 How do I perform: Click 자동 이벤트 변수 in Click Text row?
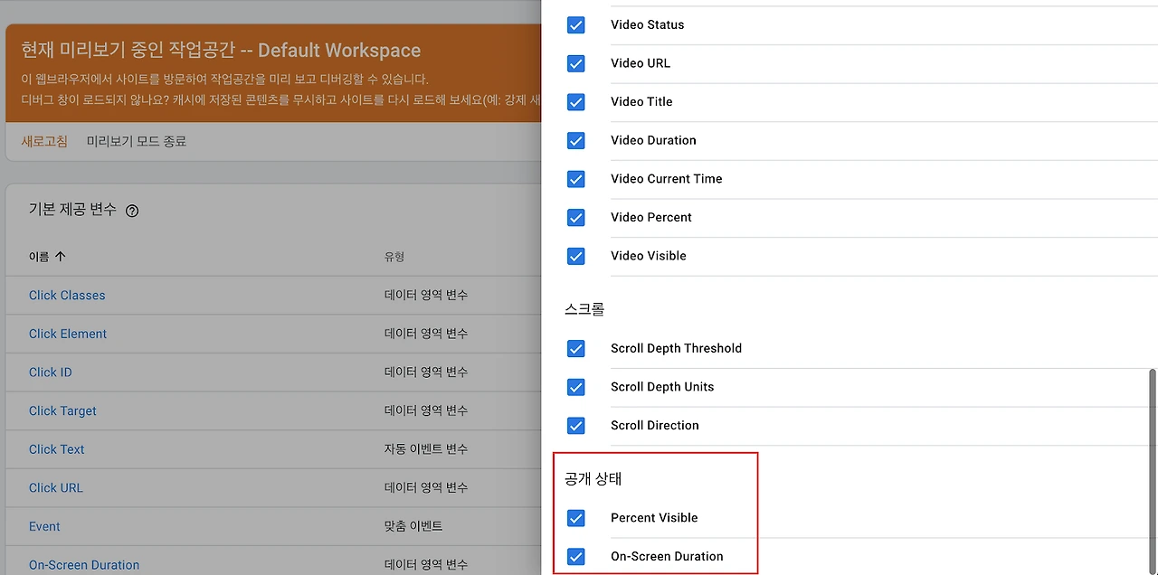[x=426, y=449]
